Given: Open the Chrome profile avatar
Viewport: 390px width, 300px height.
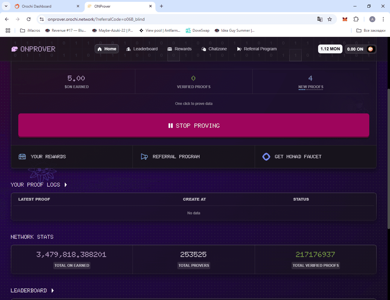Looking at the screenshot, I should click(x=372, y=19).
